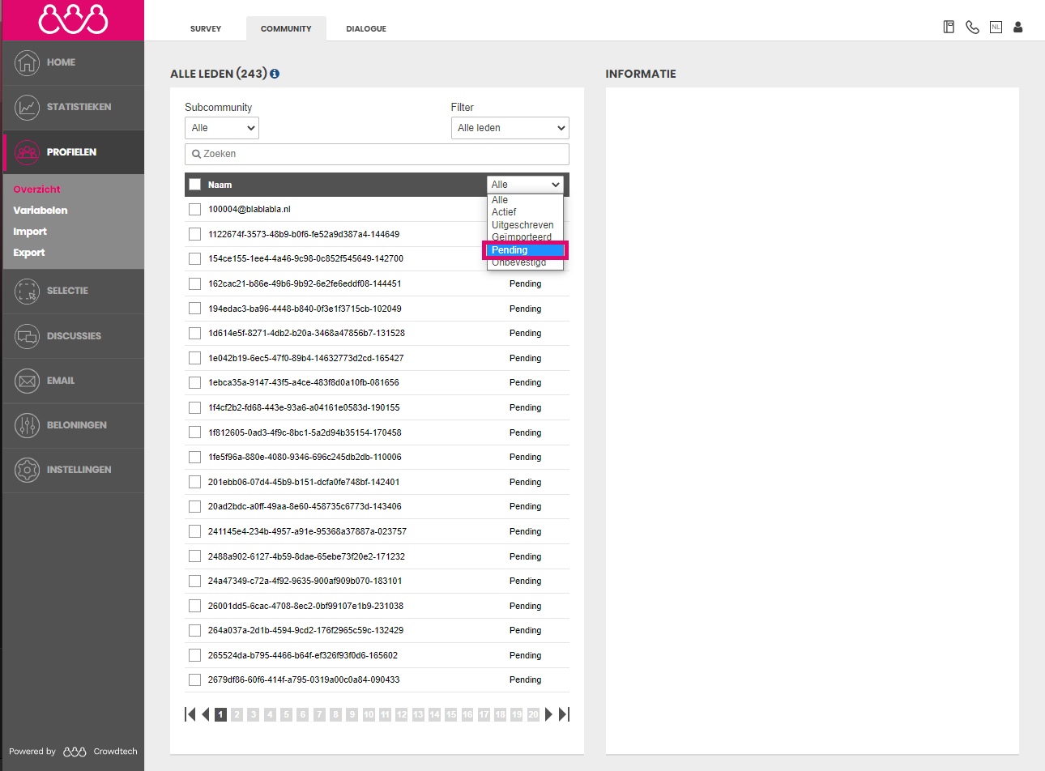Check the box for 1122674f-3573-48b9 member
The width and height of the screenshot is (1045, 771).
pyautogui.click(x=194, y=234)
